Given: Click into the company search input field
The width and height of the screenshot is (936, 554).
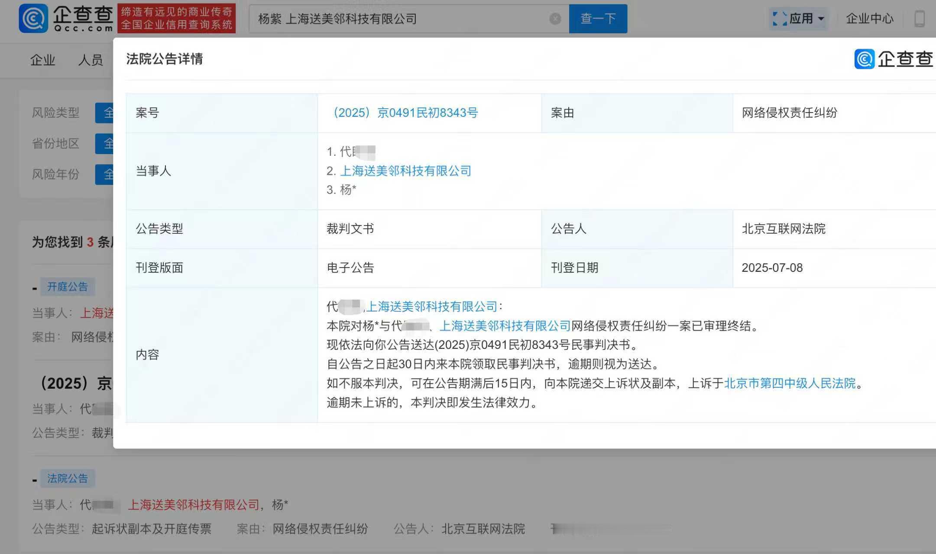Looking at the screenshot, I should (398, 19).
